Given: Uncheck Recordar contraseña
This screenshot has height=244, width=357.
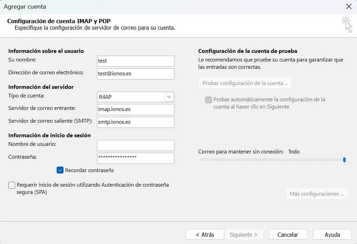Looking at the screenshot, I should click(60, 170).
